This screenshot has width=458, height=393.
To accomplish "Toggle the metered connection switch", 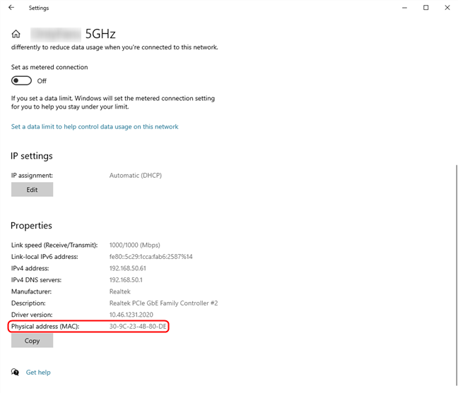I will 21,80.
